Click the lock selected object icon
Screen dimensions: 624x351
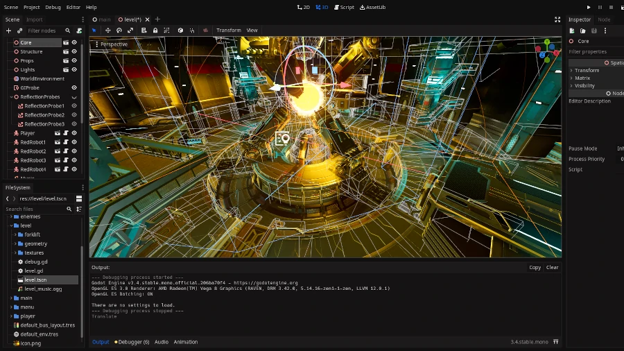tap(155, 31)
